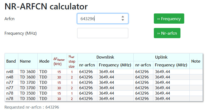Increment the Arfcn value with the up arrow
213x111 pixels.
tap(123, 17)
